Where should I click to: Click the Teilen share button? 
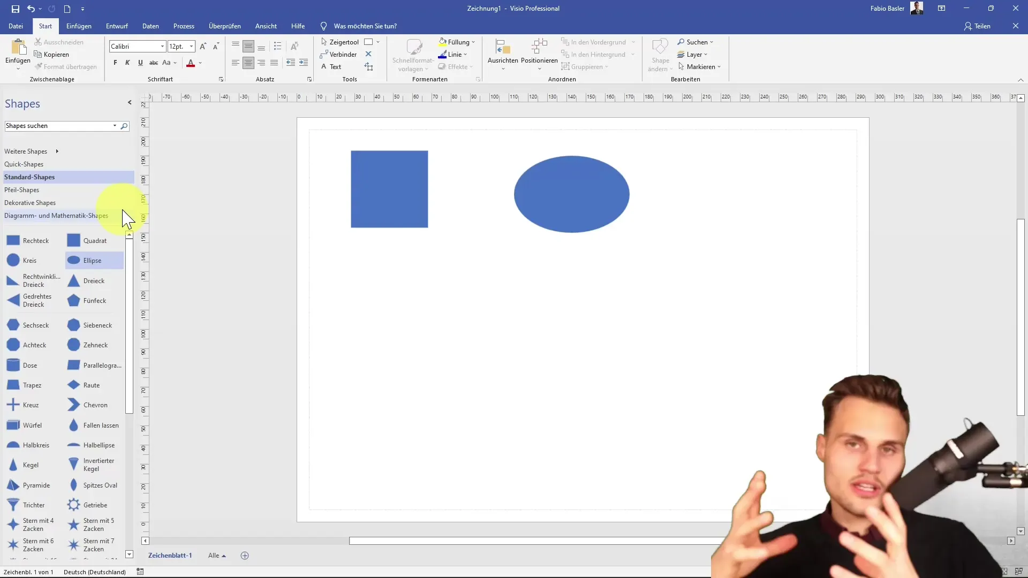(978, 26)
